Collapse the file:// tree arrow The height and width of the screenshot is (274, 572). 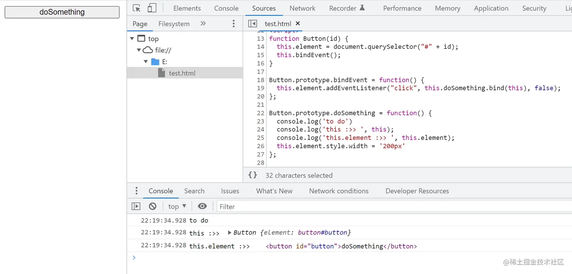pos(139,50)
